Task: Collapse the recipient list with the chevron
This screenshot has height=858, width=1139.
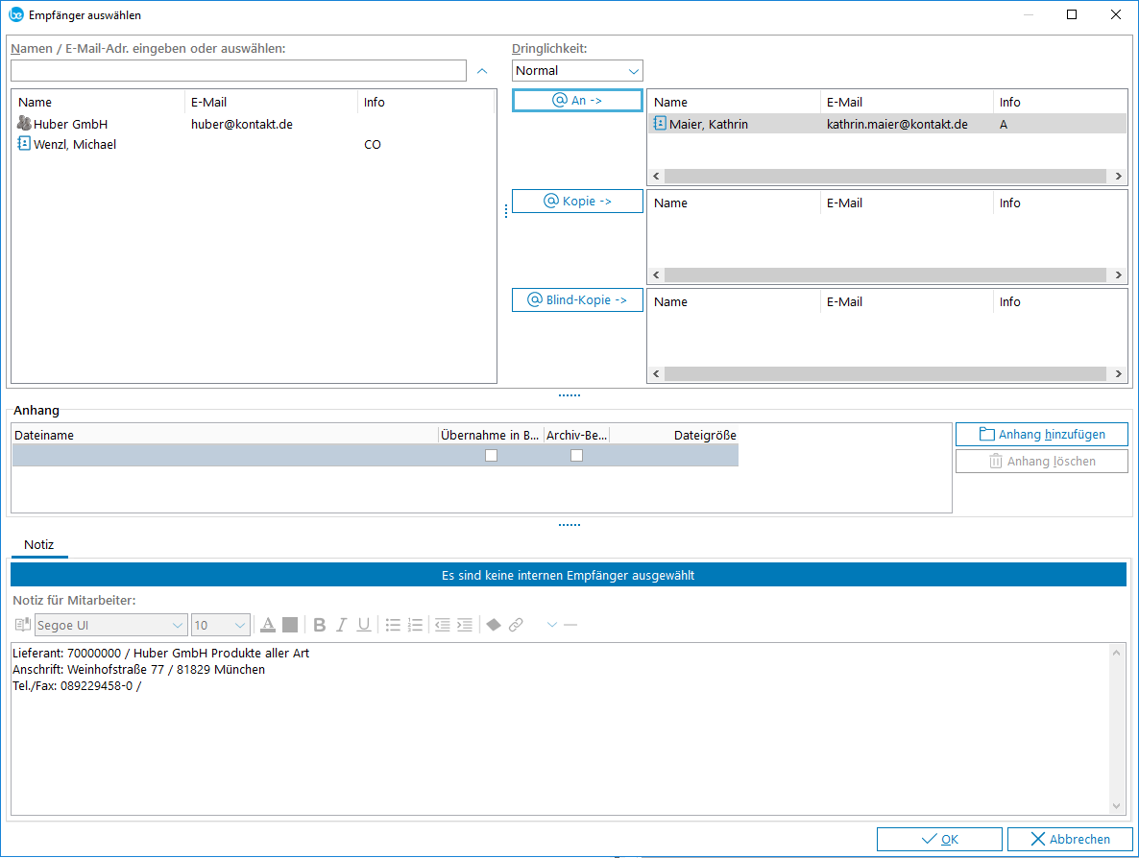Action: 483,71
